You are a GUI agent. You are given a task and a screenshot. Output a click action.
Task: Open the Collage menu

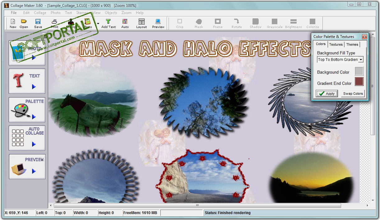[40, 13]
